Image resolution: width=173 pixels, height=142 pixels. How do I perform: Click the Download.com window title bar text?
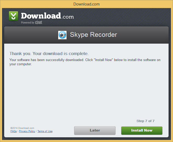coord(87,4)
